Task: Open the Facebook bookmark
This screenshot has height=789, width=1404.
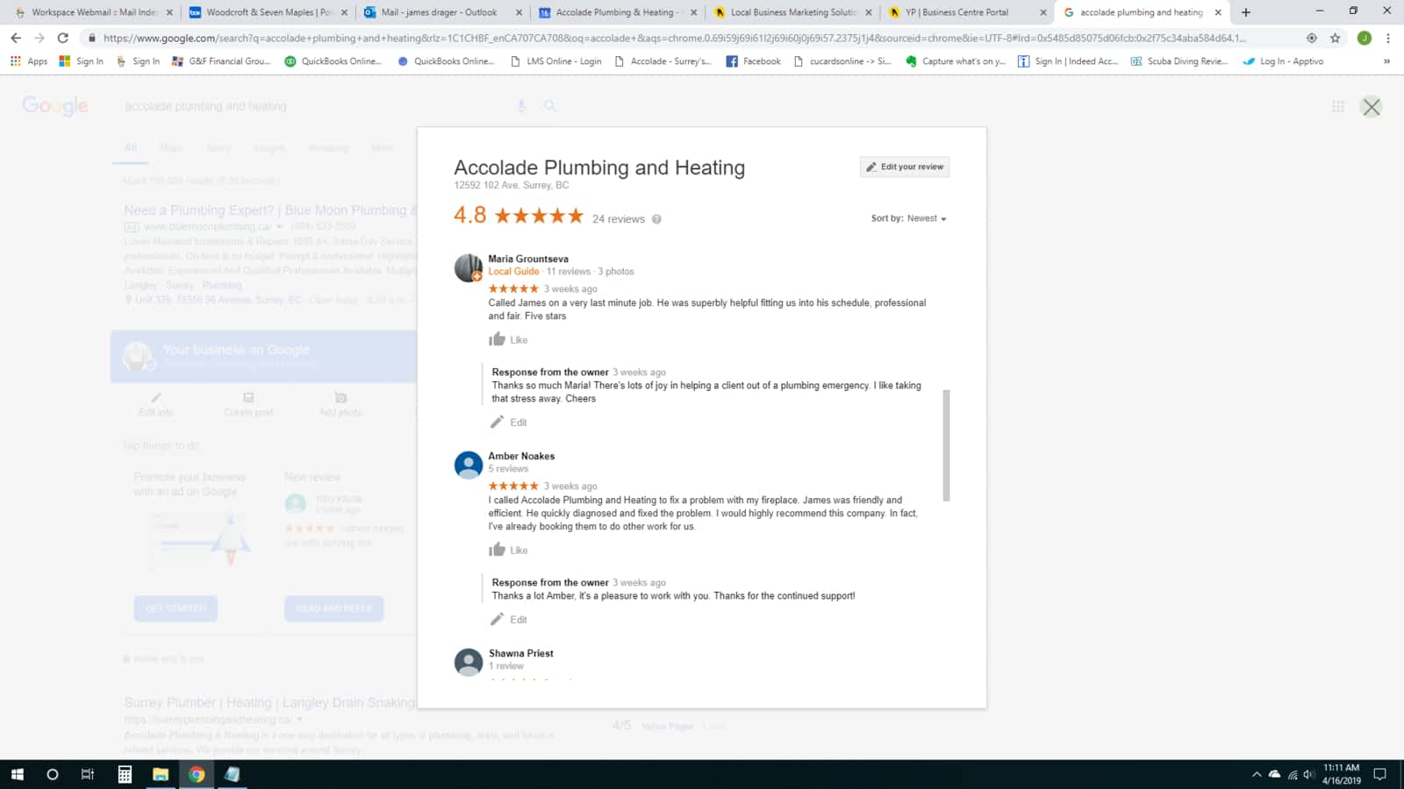Action: [x=754, y=61]
